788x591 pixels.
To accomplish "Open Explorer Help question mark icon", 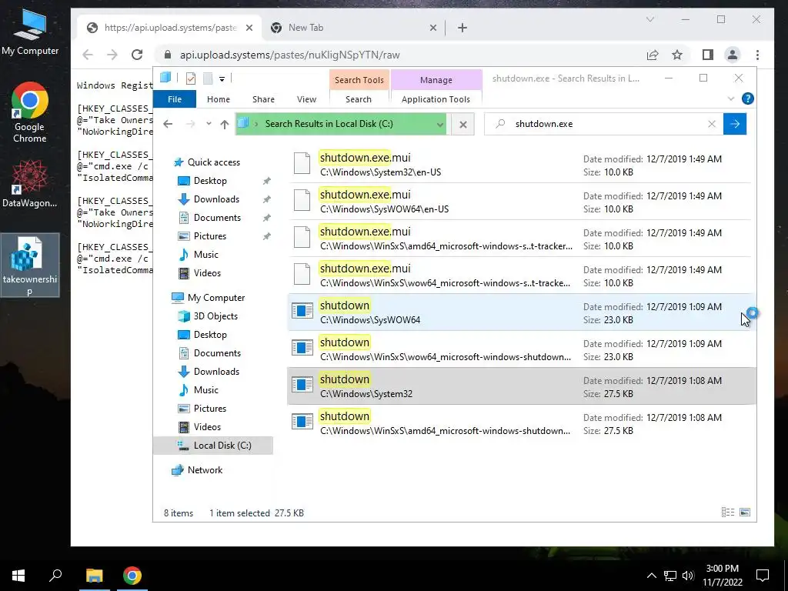I will coord(747,99).
